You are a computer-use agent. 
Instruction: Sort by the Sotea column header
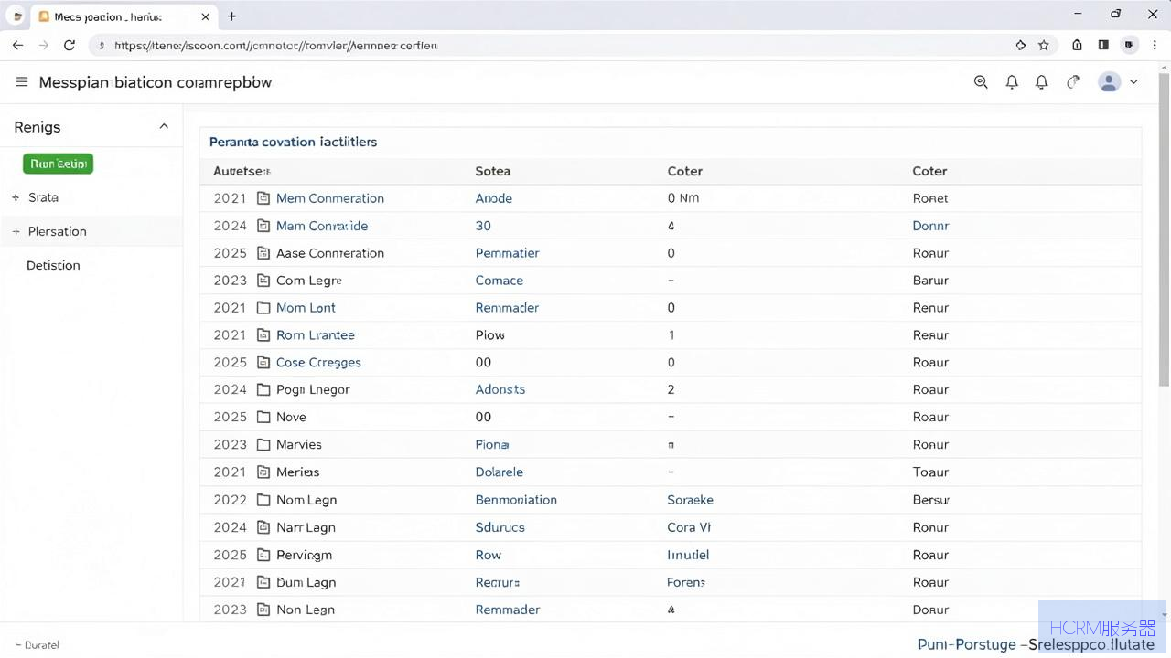pyautogui.click(x=493, y=171)
